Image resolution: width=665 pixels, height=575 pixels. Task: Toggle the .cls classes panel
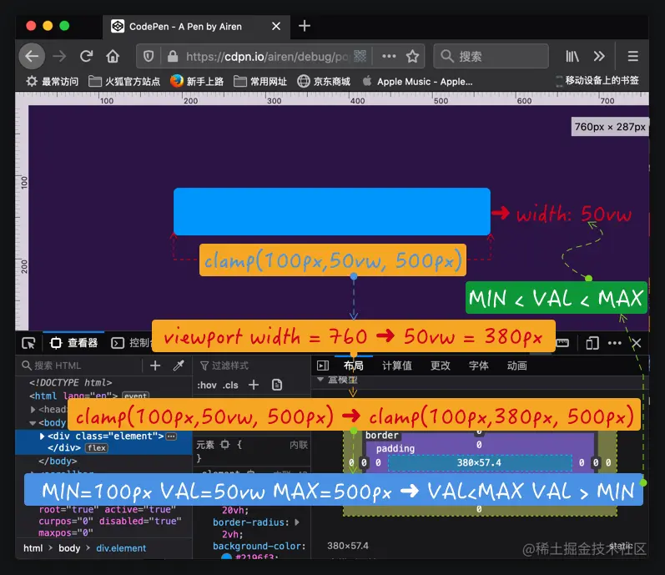pyautogui.click(x=231, y=385)
